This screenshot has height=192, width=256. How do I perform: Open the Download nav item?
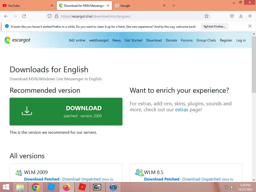154,40
